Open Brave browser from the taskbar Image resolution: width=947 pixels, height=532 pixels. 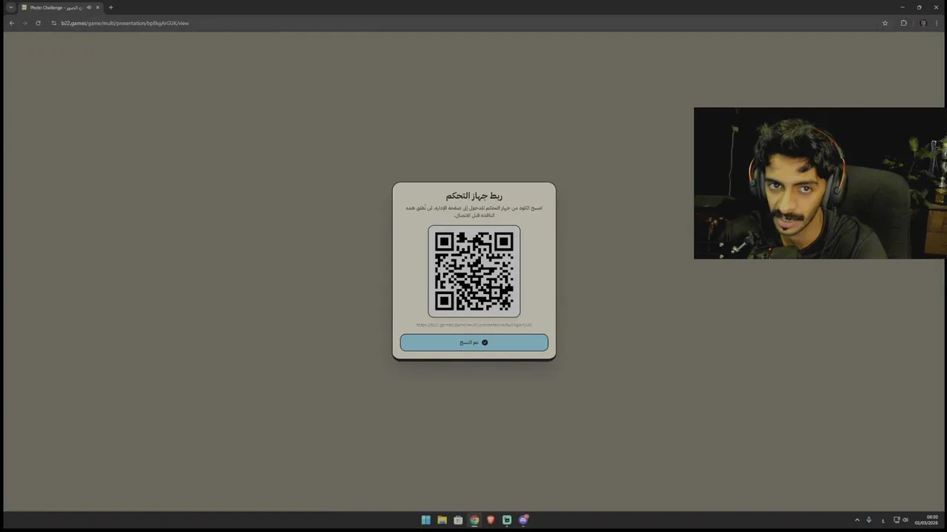pyautogui.click(x=491, y=520)
